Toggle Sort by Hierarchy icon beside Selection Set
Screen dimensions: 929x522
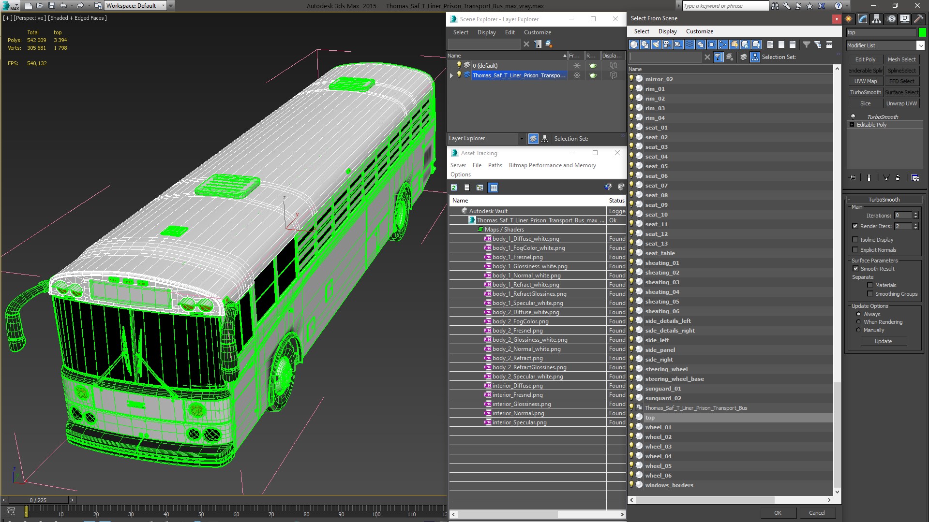tap(755, 57)
